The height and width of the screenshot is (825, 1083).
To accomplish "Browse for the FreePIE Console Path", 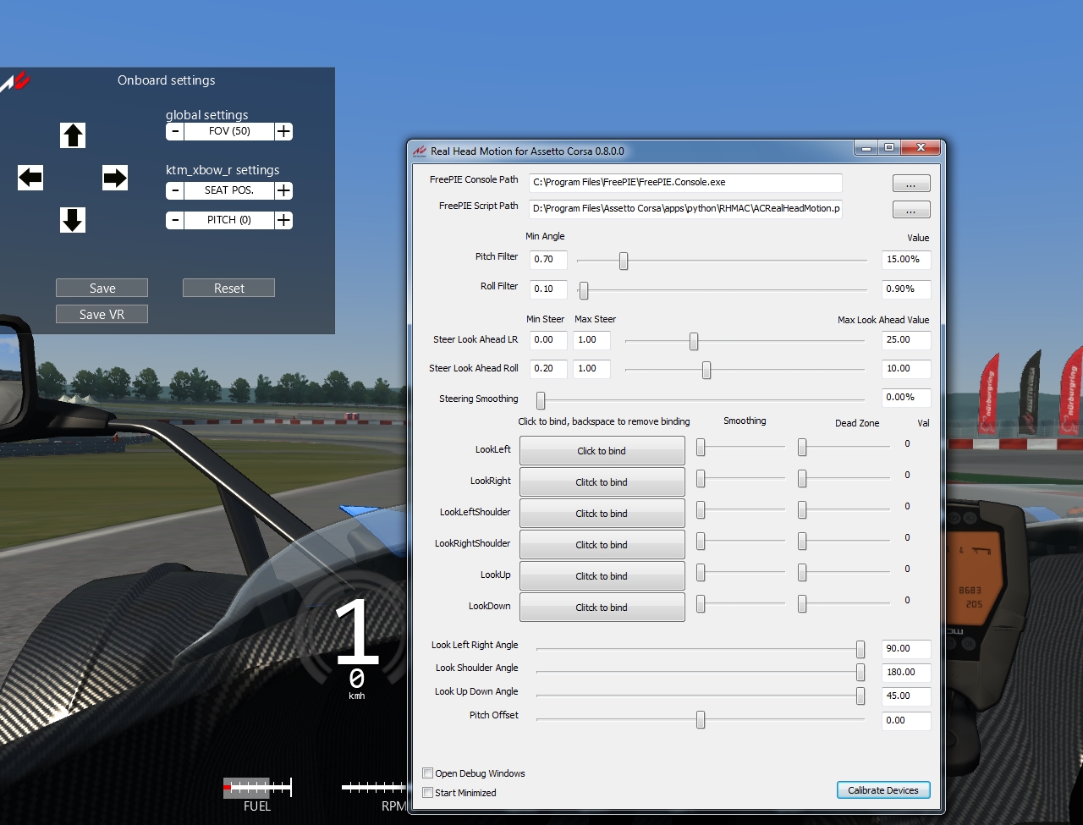I will 910,184.
